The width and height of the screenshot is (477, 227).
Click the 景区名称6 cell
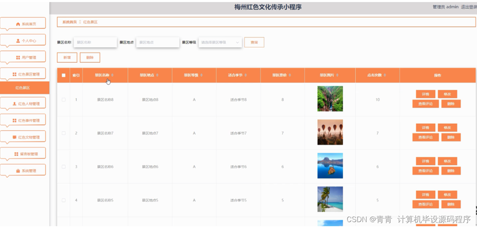tap(105, 167)
